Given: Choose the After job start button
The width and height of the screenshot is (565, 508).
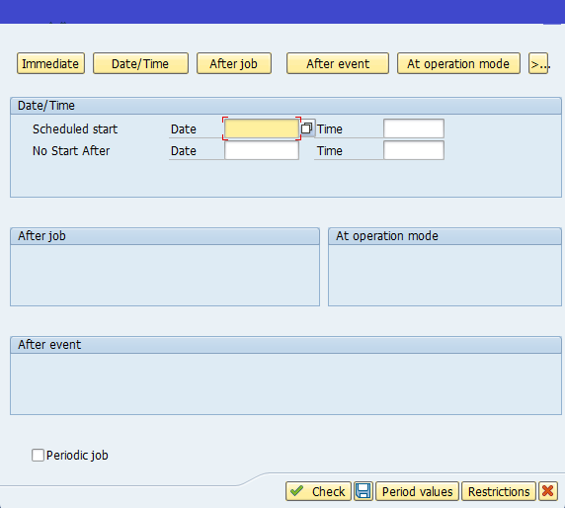Looking at the screenshot, I should click(234, 63).
